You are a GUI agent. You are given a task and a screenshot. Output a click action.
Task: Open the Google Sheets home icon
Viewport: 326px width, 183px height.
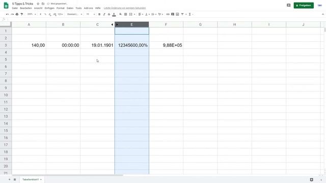point(6,6)
